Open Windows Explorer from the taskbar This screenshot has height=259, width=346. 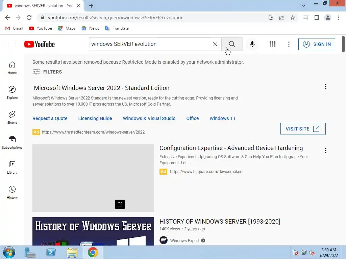pyautogui.click(x=72, y=252)
